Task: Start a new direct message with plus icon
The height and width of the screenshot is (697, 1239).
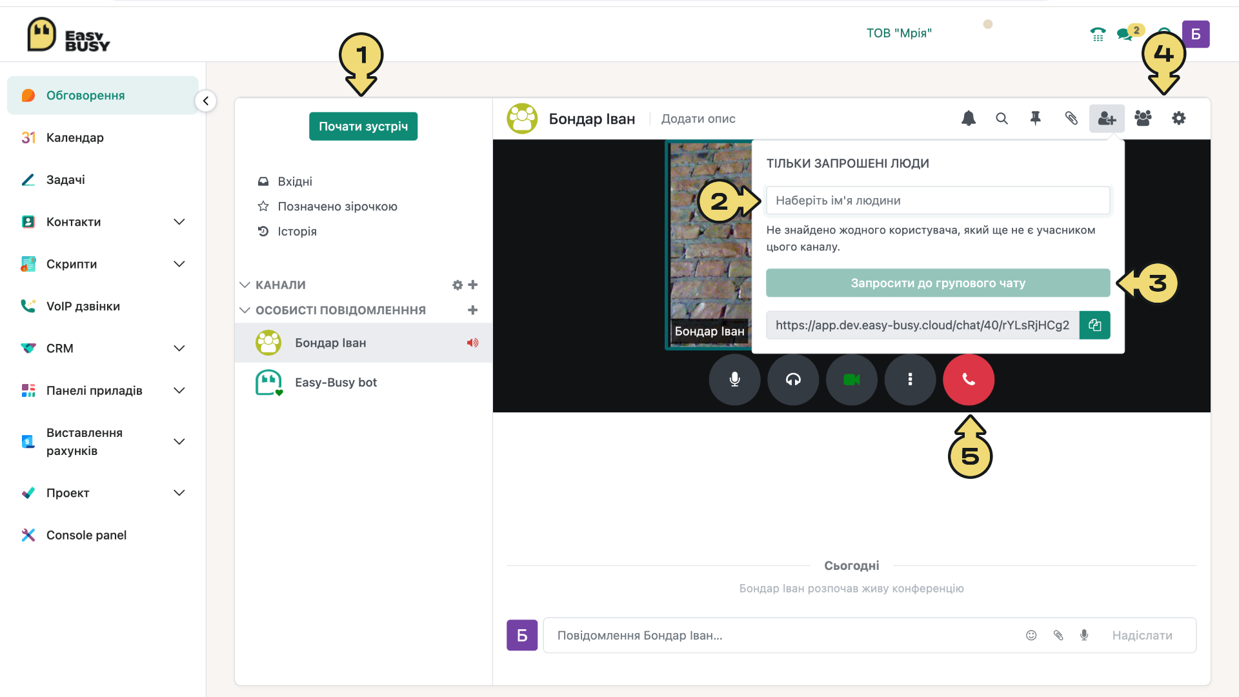Action: point(473,310)
